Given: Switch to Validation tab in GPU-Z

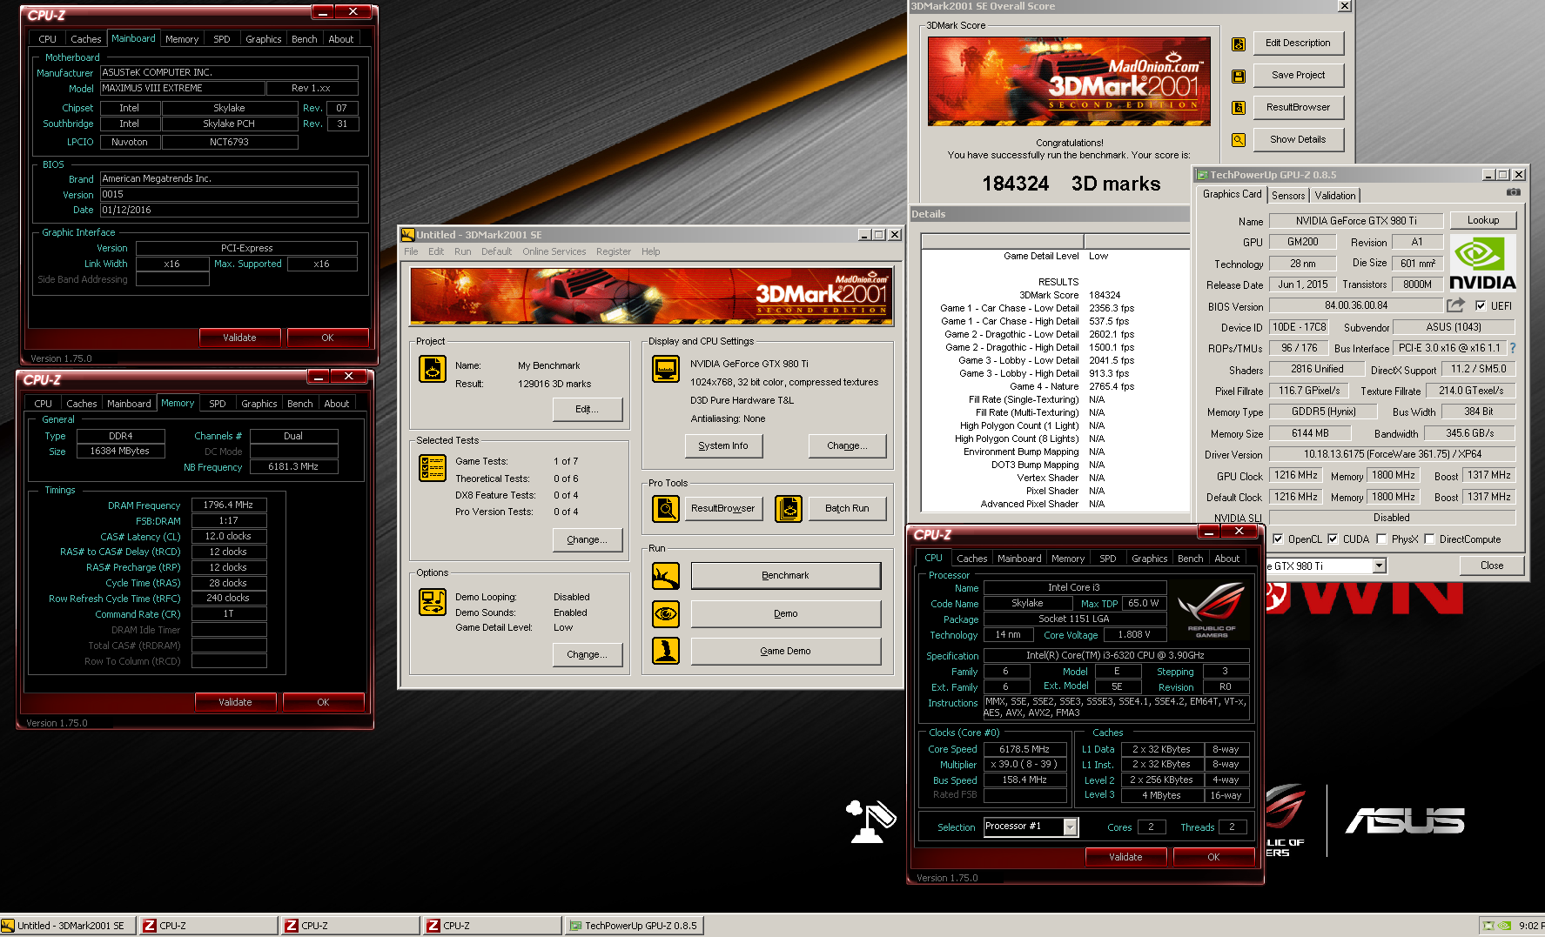Looking at the screenshot, I should coord(1334,196).
